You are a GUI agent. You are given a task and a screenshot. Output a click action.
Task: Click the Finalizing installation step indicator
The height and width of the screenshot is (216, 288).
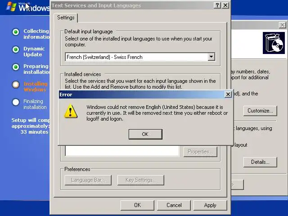pos(16,102)
